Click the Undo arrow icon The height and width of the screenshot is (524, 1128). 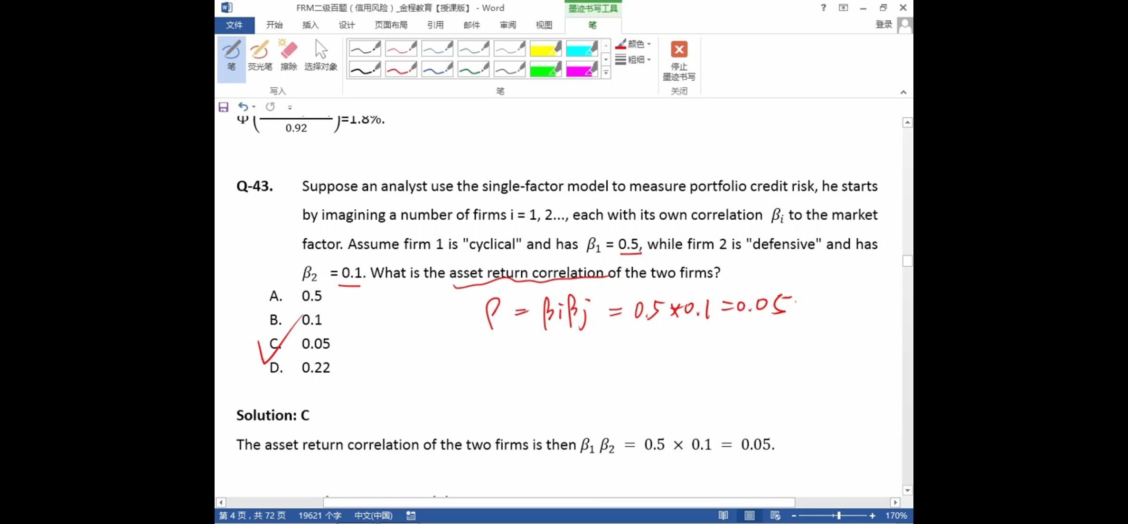(243, 107)
